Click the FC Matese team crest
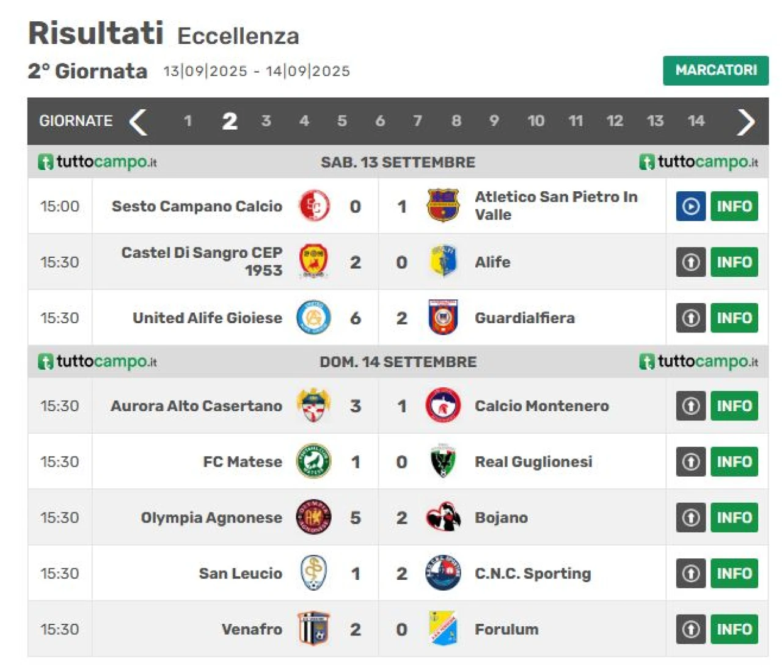 click(x=314, y=461)
